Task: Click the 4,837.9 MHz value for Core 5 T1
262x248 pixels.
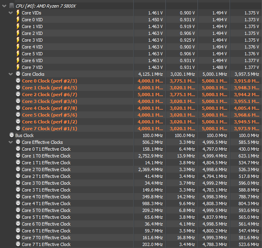Action: click(215, 217)
